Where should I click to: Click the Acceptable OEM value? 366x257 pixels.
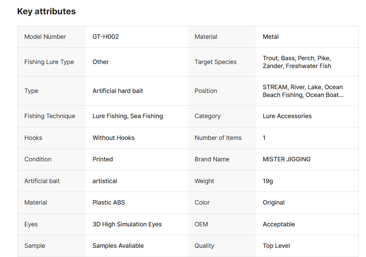click(279, 224)
